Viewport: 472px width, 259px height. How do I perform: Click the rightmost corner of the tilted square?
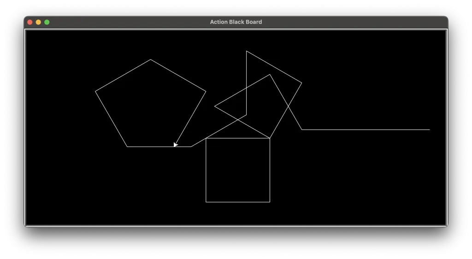point(301,83)
